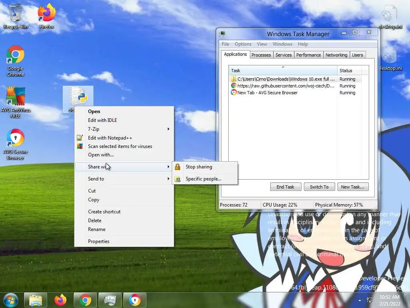Switch to Chrome in the taskbar
410x308 pixels.
pos(85,300)
